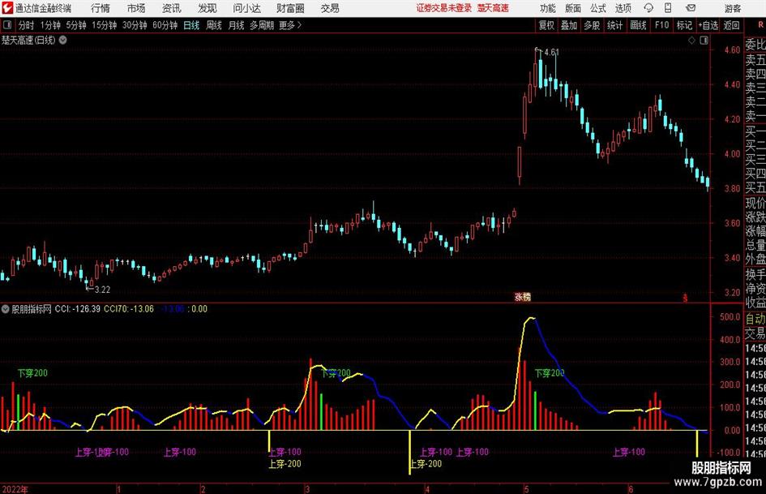Click the 叠加 overlay button
This screenshot has height=494, width=766.
pyautogui.click(x=569, y=25)
